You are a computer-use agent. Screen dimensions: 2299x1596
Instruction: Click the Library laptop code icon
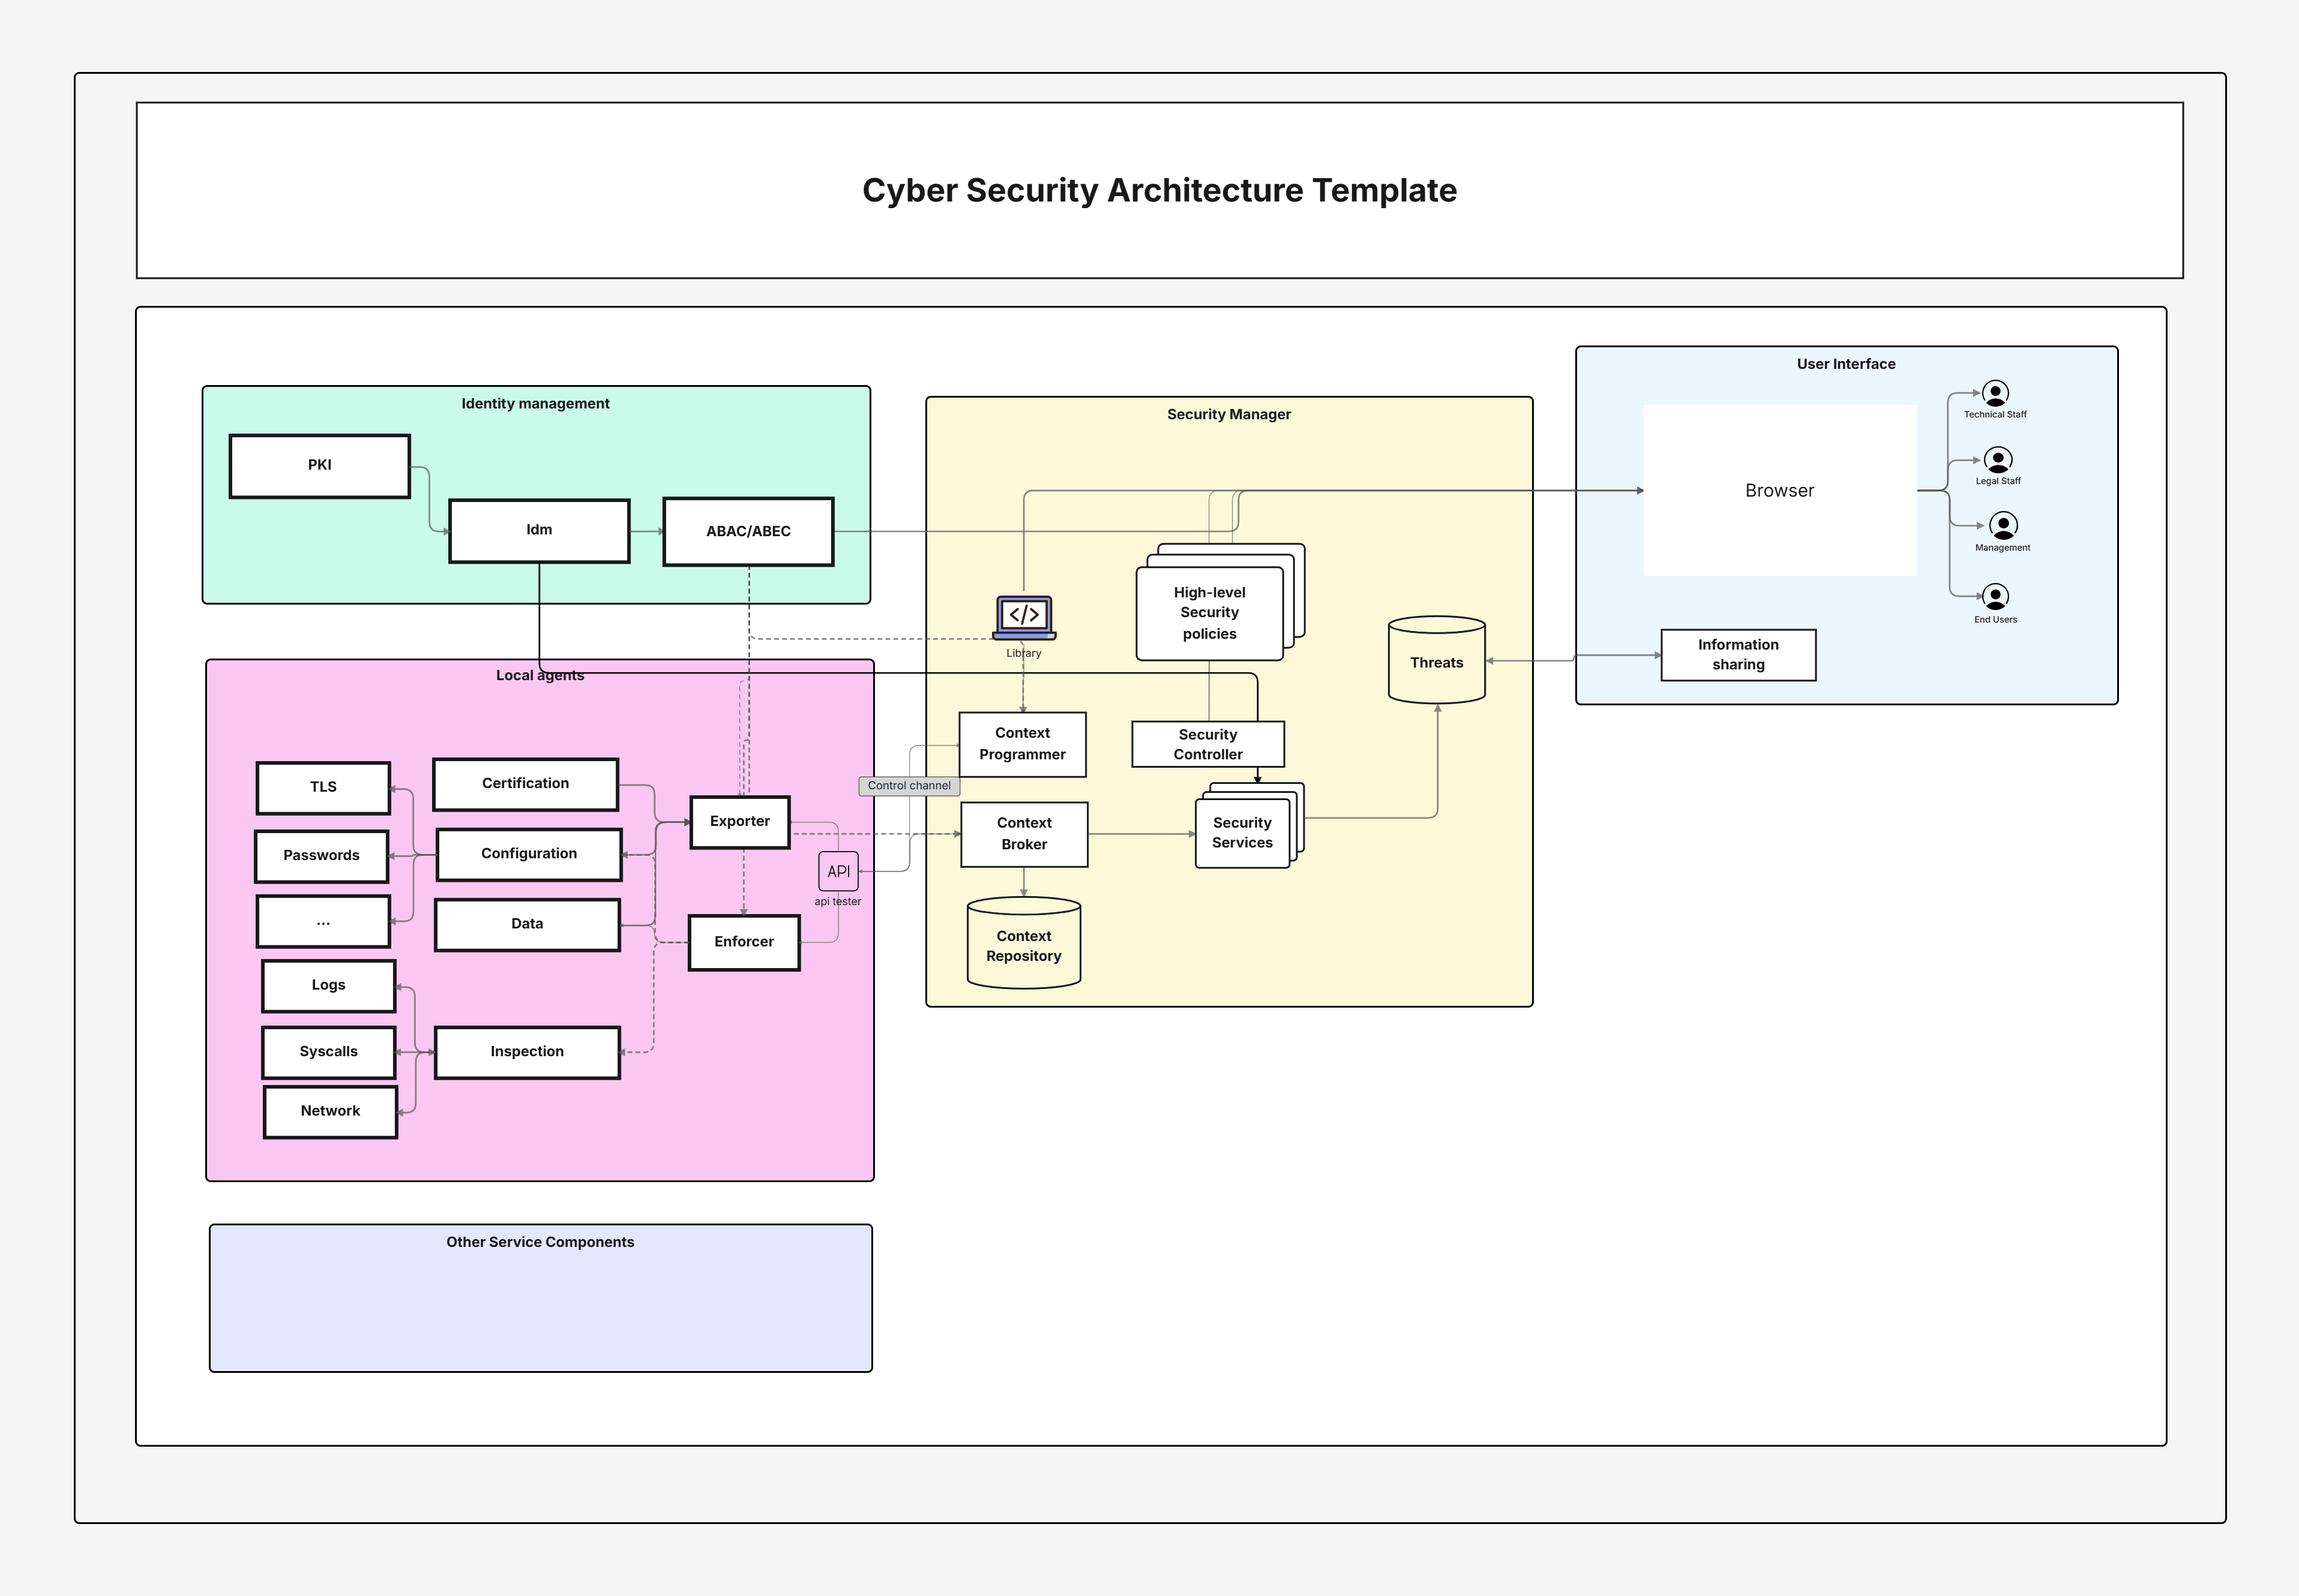(x=1023, y=617)
